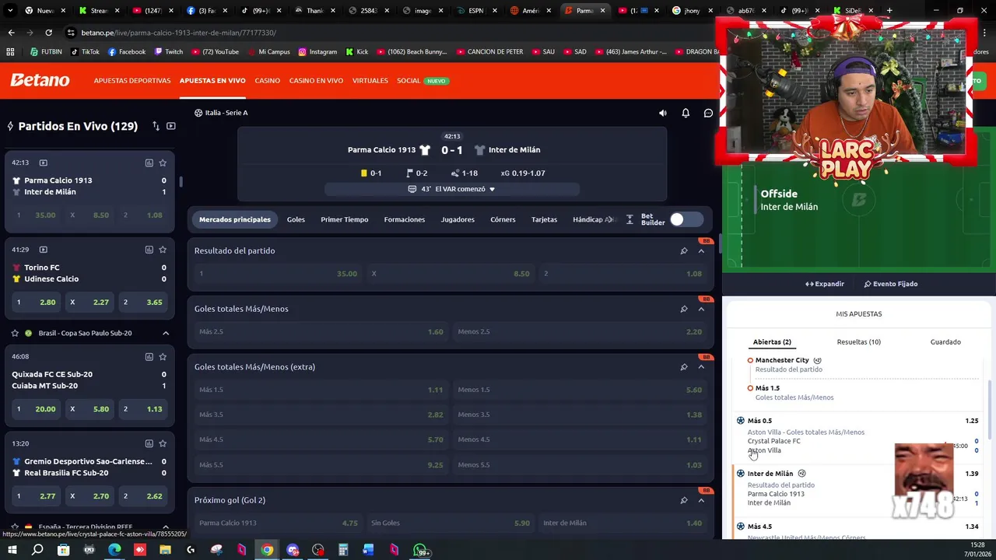Open the Primer Tiempo tab

tap(345, 219)
